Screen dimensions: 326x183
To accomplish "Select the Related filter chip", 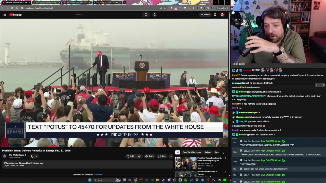I will point(208,152).
